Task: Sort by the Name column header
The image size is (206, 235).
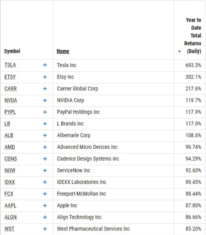Action: [63, 51]
